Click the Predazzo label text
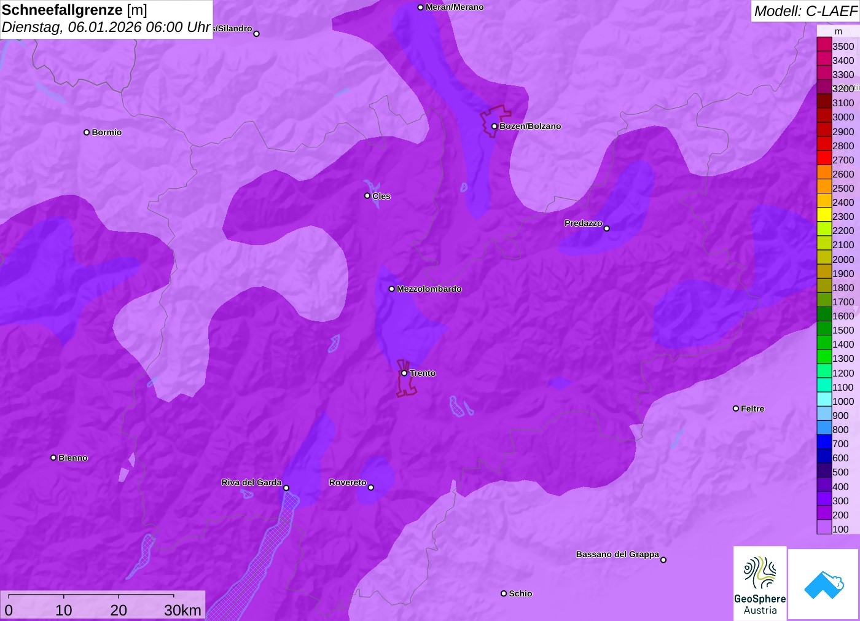 pos(584,223)
